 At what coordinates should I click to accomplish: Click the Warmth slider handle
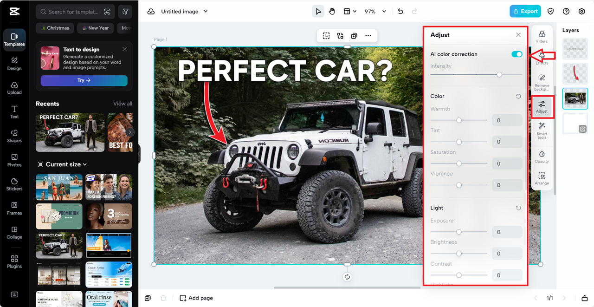459,120
